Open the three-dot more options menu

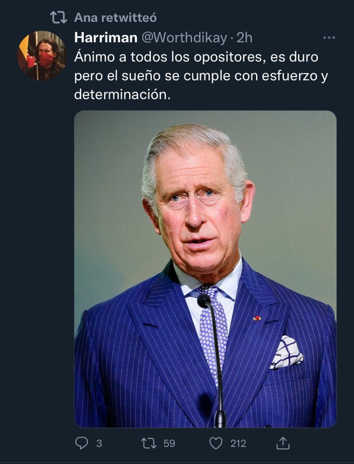click(329, 38)
